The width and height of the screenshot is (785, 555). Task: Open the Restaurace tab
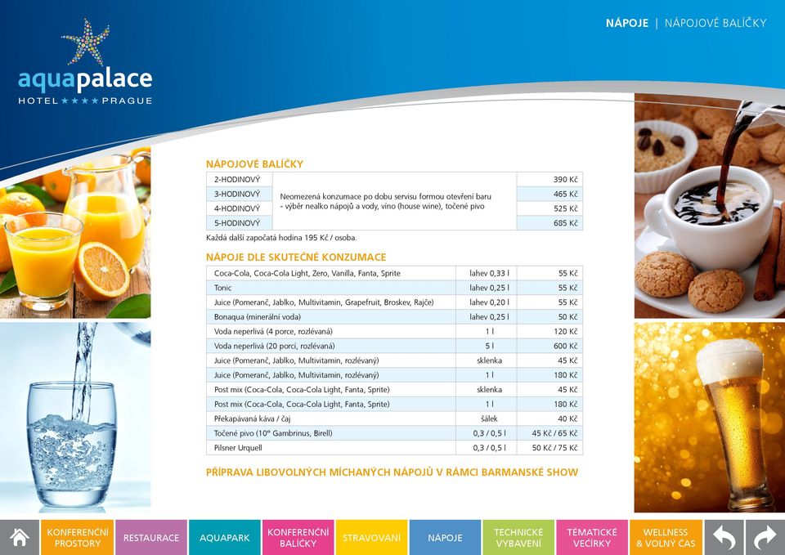point(151,538)
